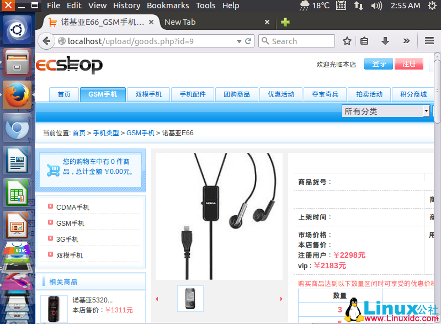Open a new tab with green plus
This screenshot has width=441, height=324.
tap(285, 22)
